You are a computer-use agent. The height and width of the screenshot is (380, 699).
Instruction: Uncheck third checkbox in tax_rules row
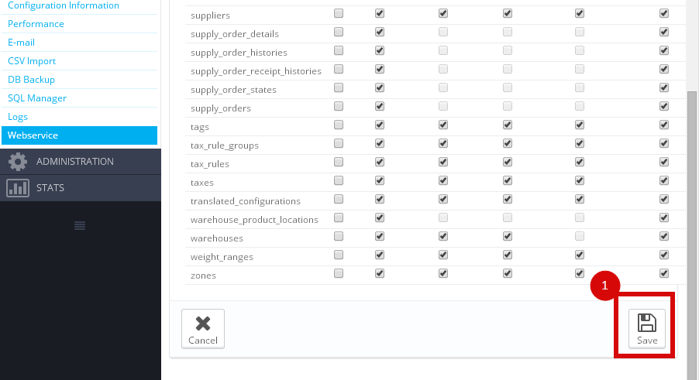[443, 162]
